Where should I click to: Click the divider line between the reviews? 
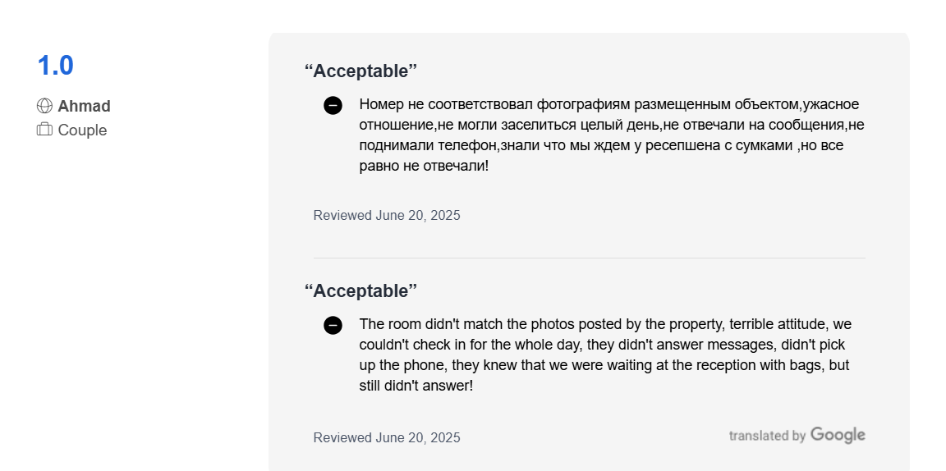[x=590, y=258]
